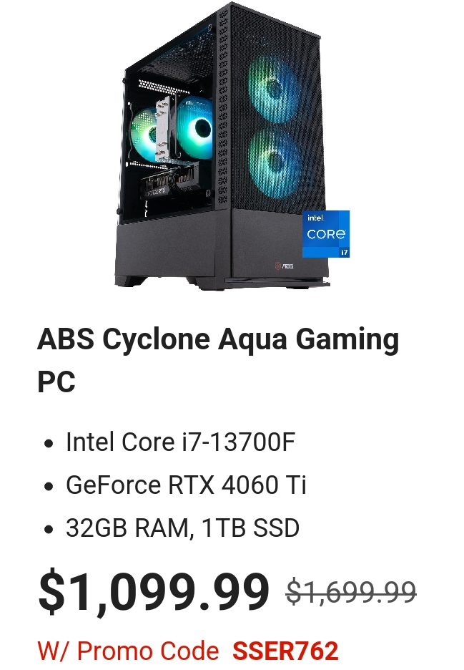Click the SSER762 promo code
The width and height of the screenshot is (464, 670).
click(x=285, y=651)
